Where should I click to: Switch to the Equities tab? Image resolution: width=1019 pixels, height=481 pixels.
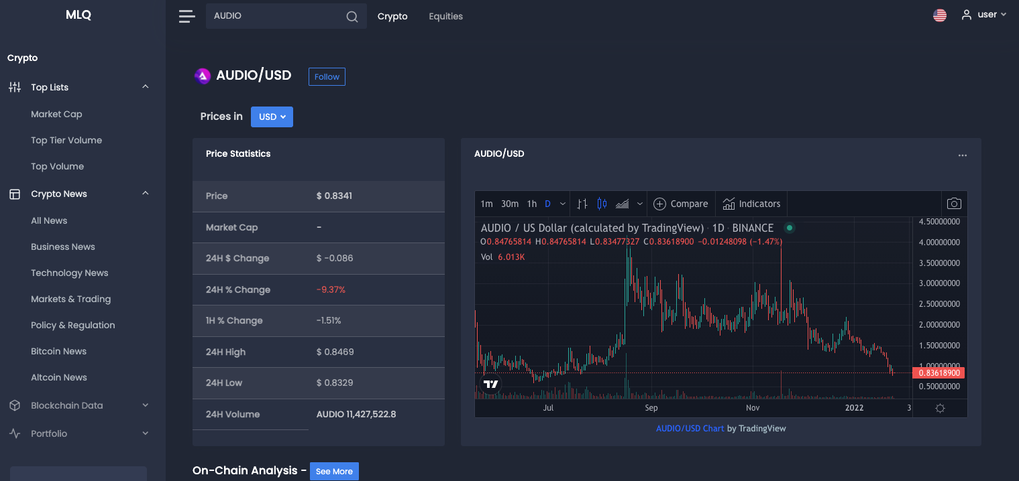(x=445, y=16)
